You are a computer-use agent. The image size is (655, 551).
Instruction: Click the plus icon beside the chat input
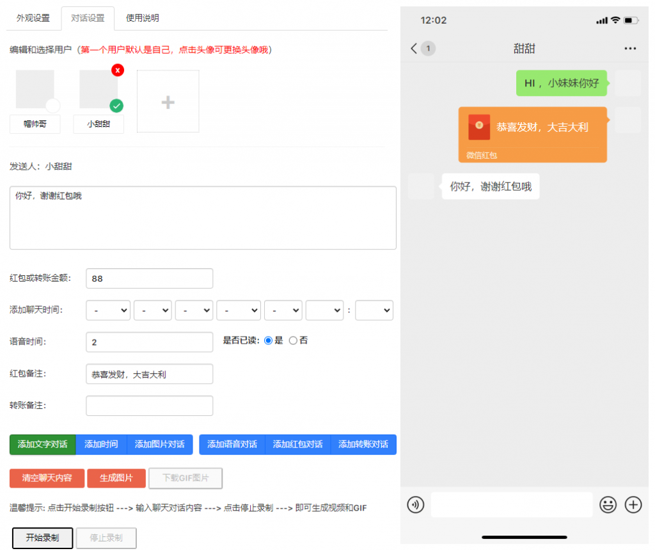633,505
